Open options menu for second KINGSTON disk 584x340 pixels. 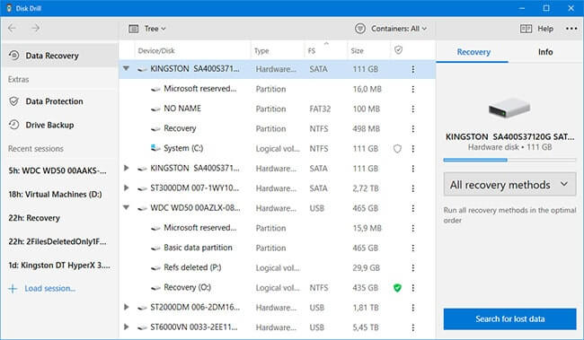pos(413,169)
